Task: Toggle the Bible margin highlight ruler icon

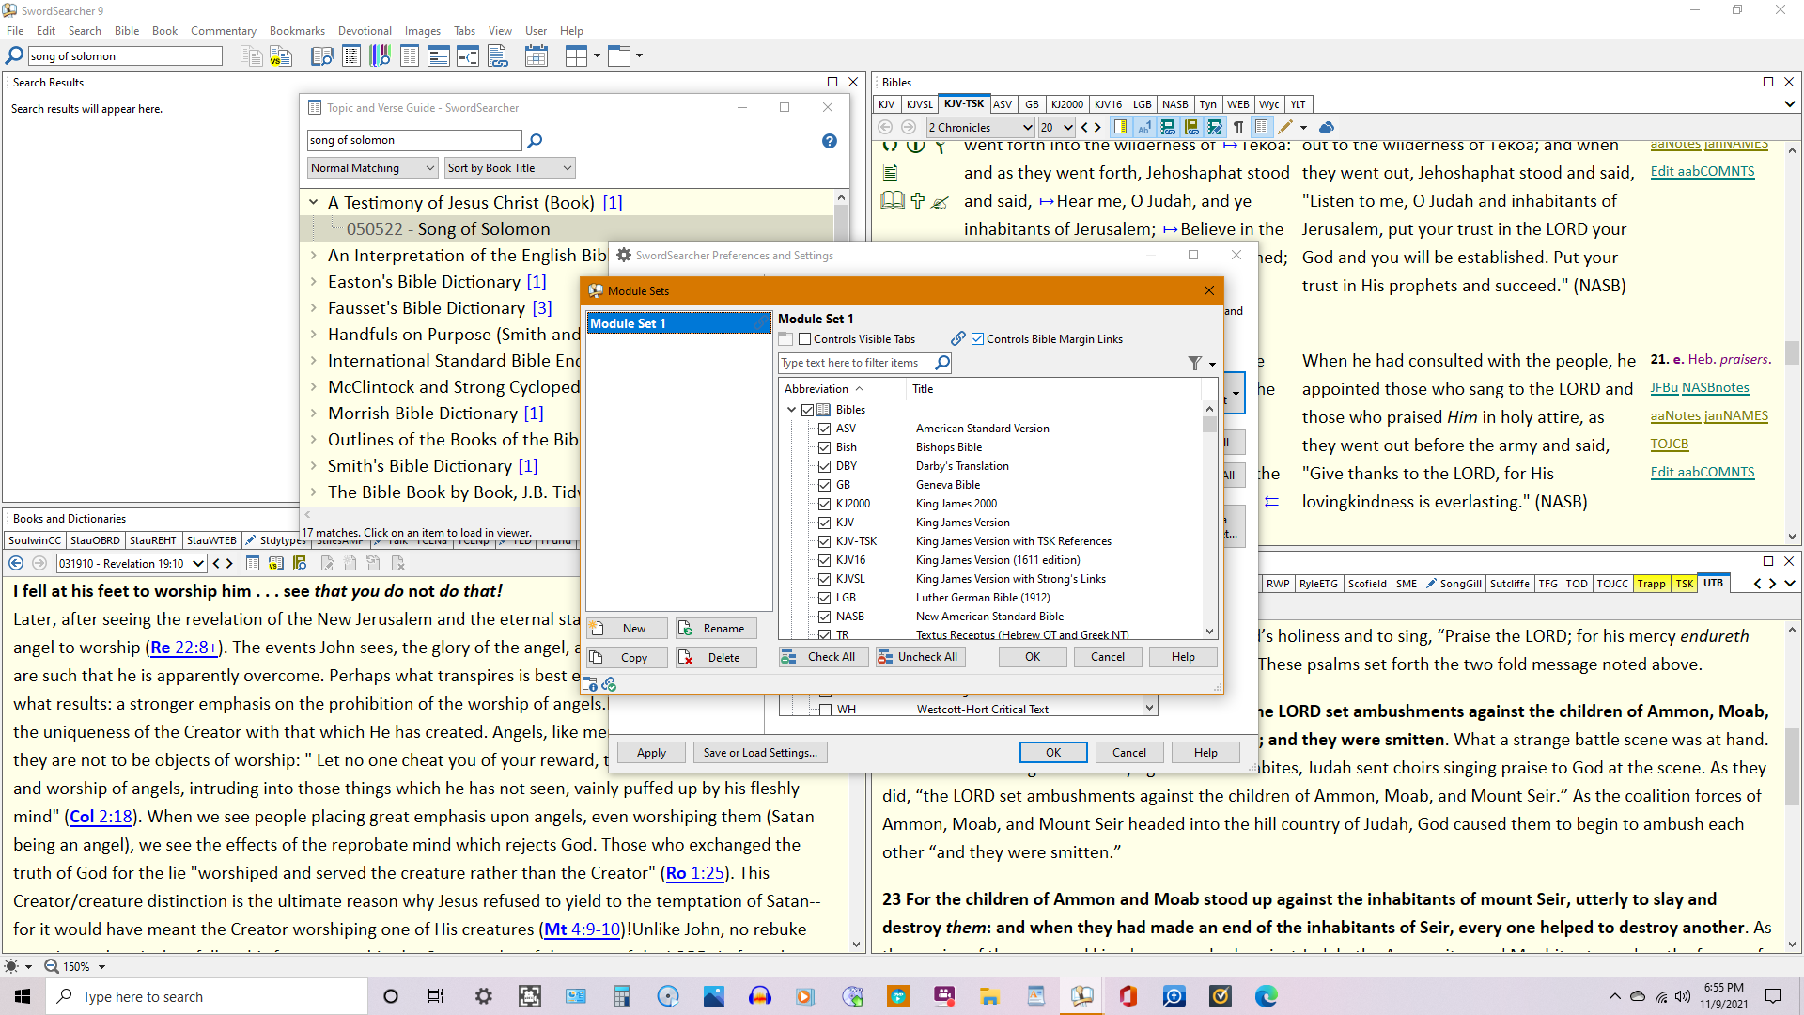Action: coord(1120,127)
